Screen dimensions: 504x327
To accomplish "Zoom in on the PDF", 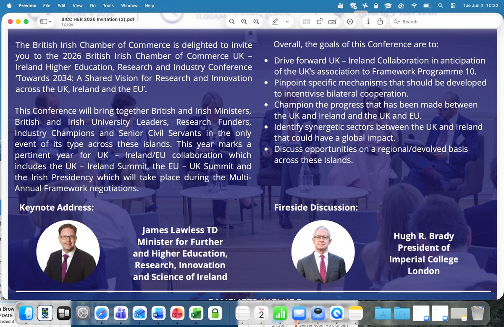I will click(x=256, y=21).
